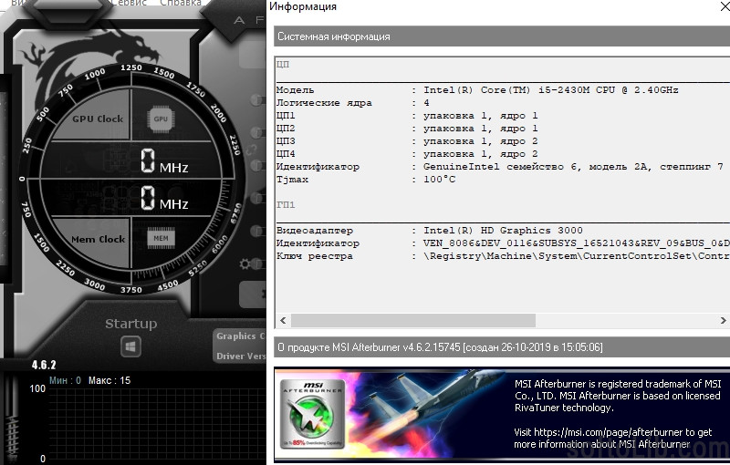Click the Макс : 15 graph label
Viewport: 730px width, 465px height.
(x=109, y=380)
